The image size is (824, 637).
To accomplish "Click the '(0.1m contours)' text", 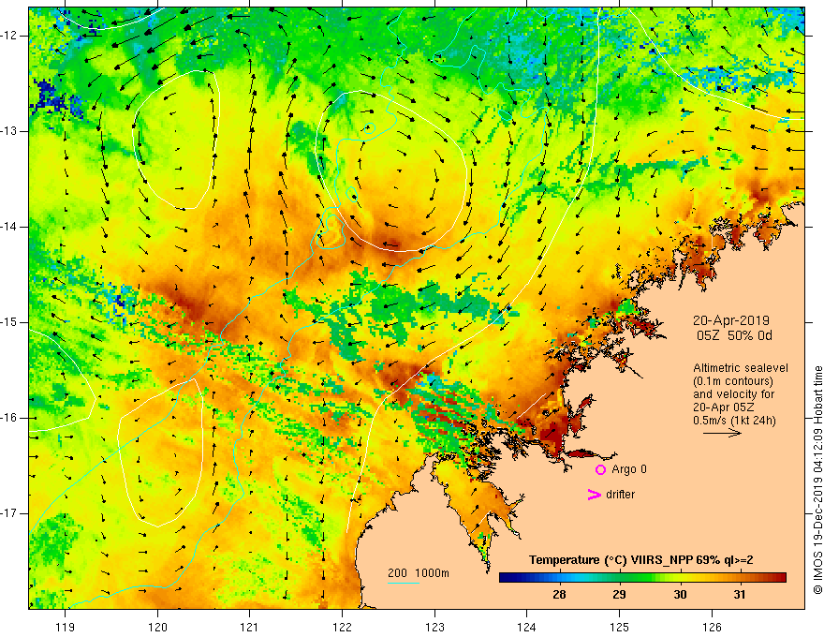I will pos(732,381).
